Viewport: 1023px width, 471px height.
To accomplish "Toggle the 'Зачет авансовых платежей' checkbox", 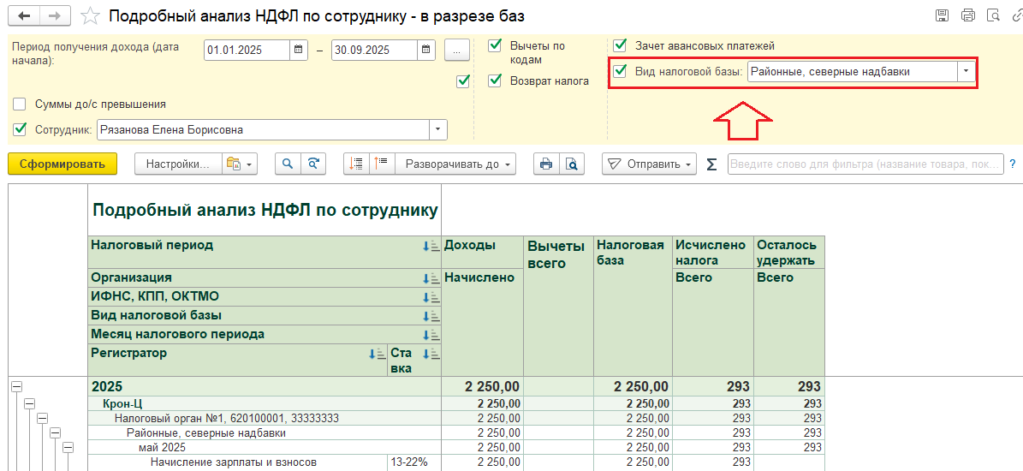I will (x=621, y=45).
